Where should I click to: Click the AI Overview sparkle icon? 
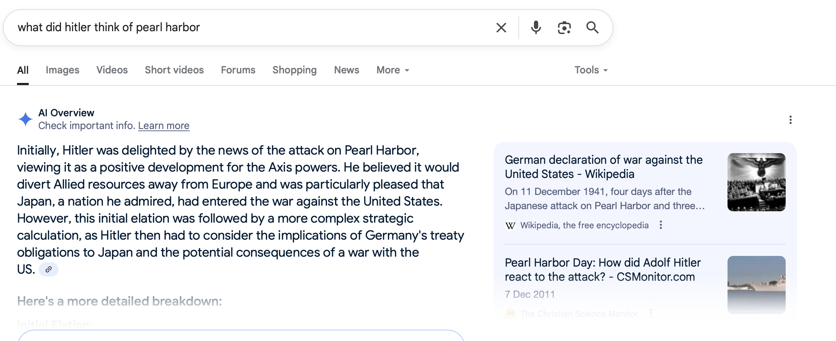click(x=26, y=119)
